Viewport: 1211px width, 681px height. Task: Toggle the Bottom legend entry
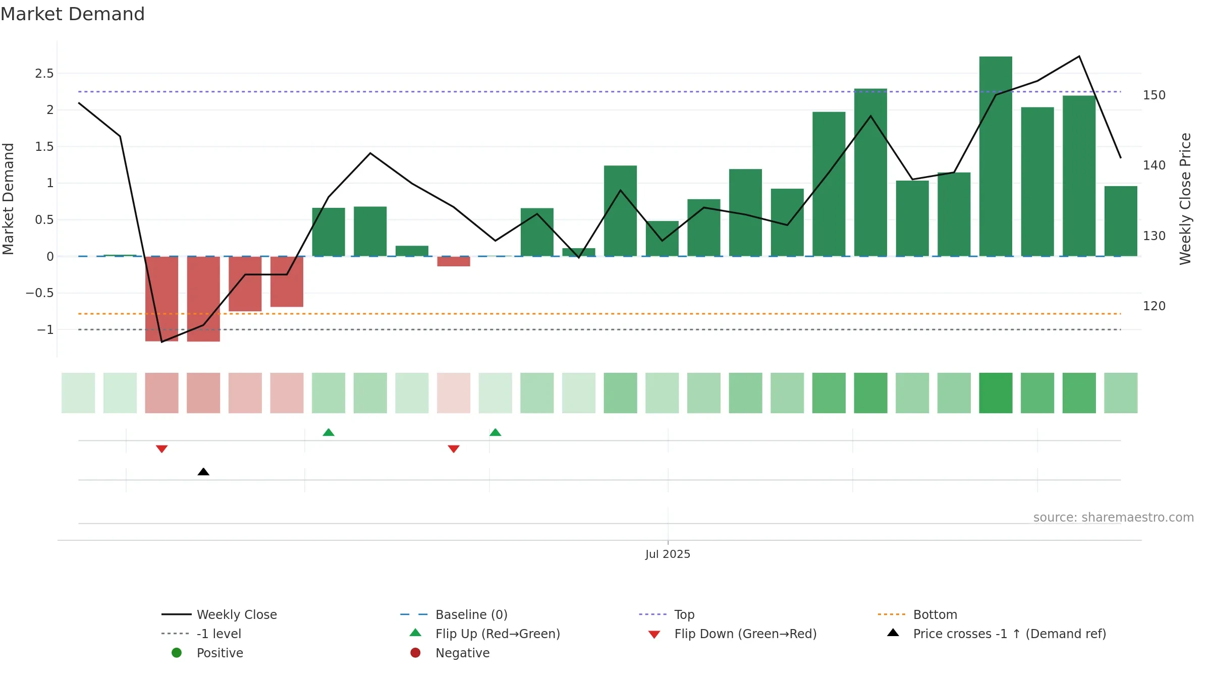(917, 614)
